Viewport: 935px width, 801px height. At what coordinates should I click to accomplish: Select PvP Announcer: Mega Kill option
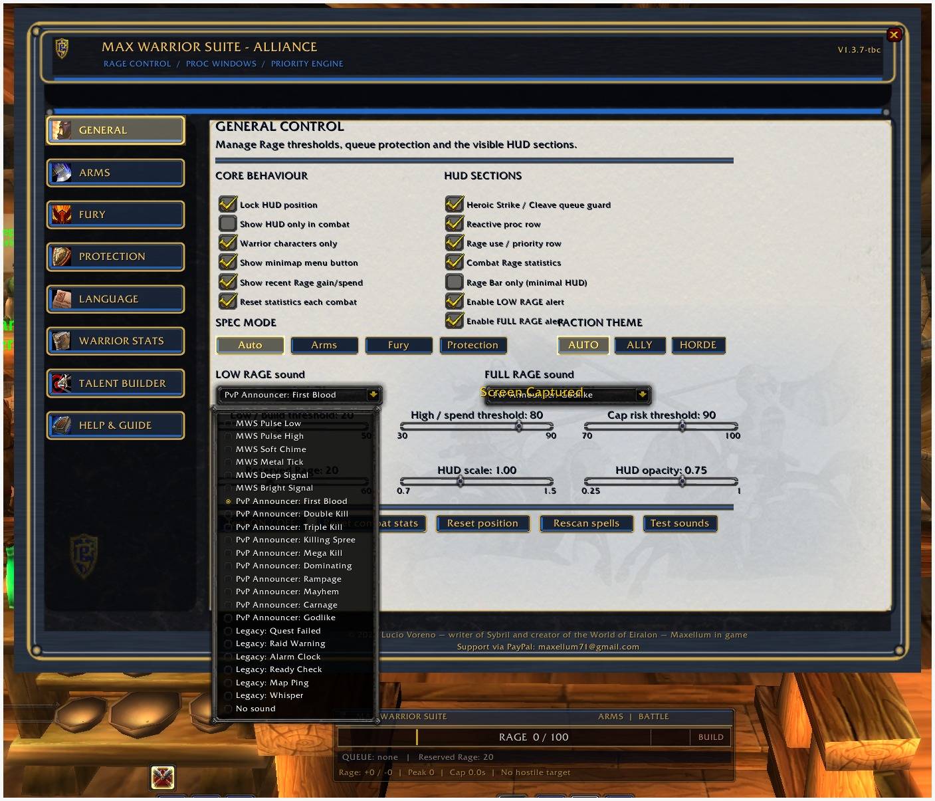point(296,553)
